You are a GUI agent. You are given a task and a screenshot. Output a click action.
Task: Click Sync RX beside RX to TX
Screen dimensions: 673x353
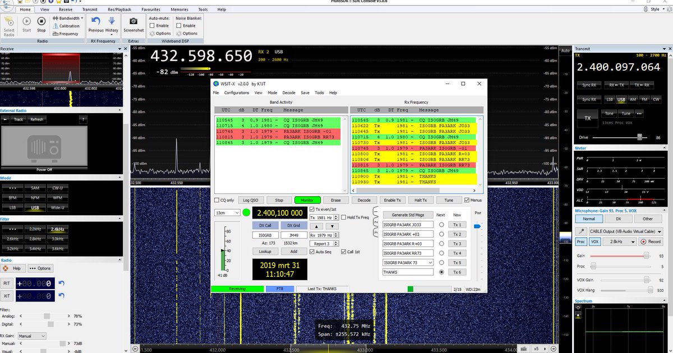[x=589, y=85]
